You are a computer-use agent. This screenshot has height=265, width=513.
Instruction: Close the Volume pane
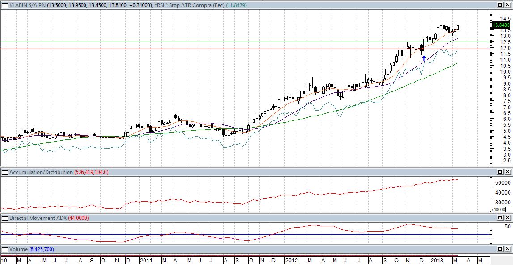coord(508,249)
